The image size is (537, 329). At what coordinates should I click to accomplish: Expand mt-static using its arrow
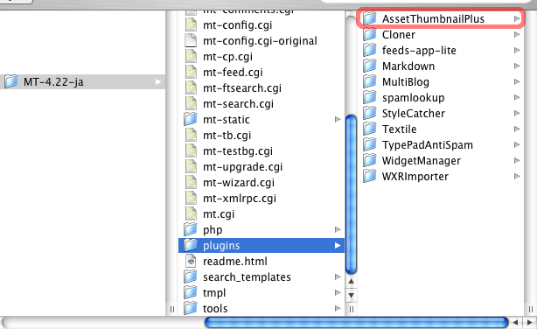point(338,119)
